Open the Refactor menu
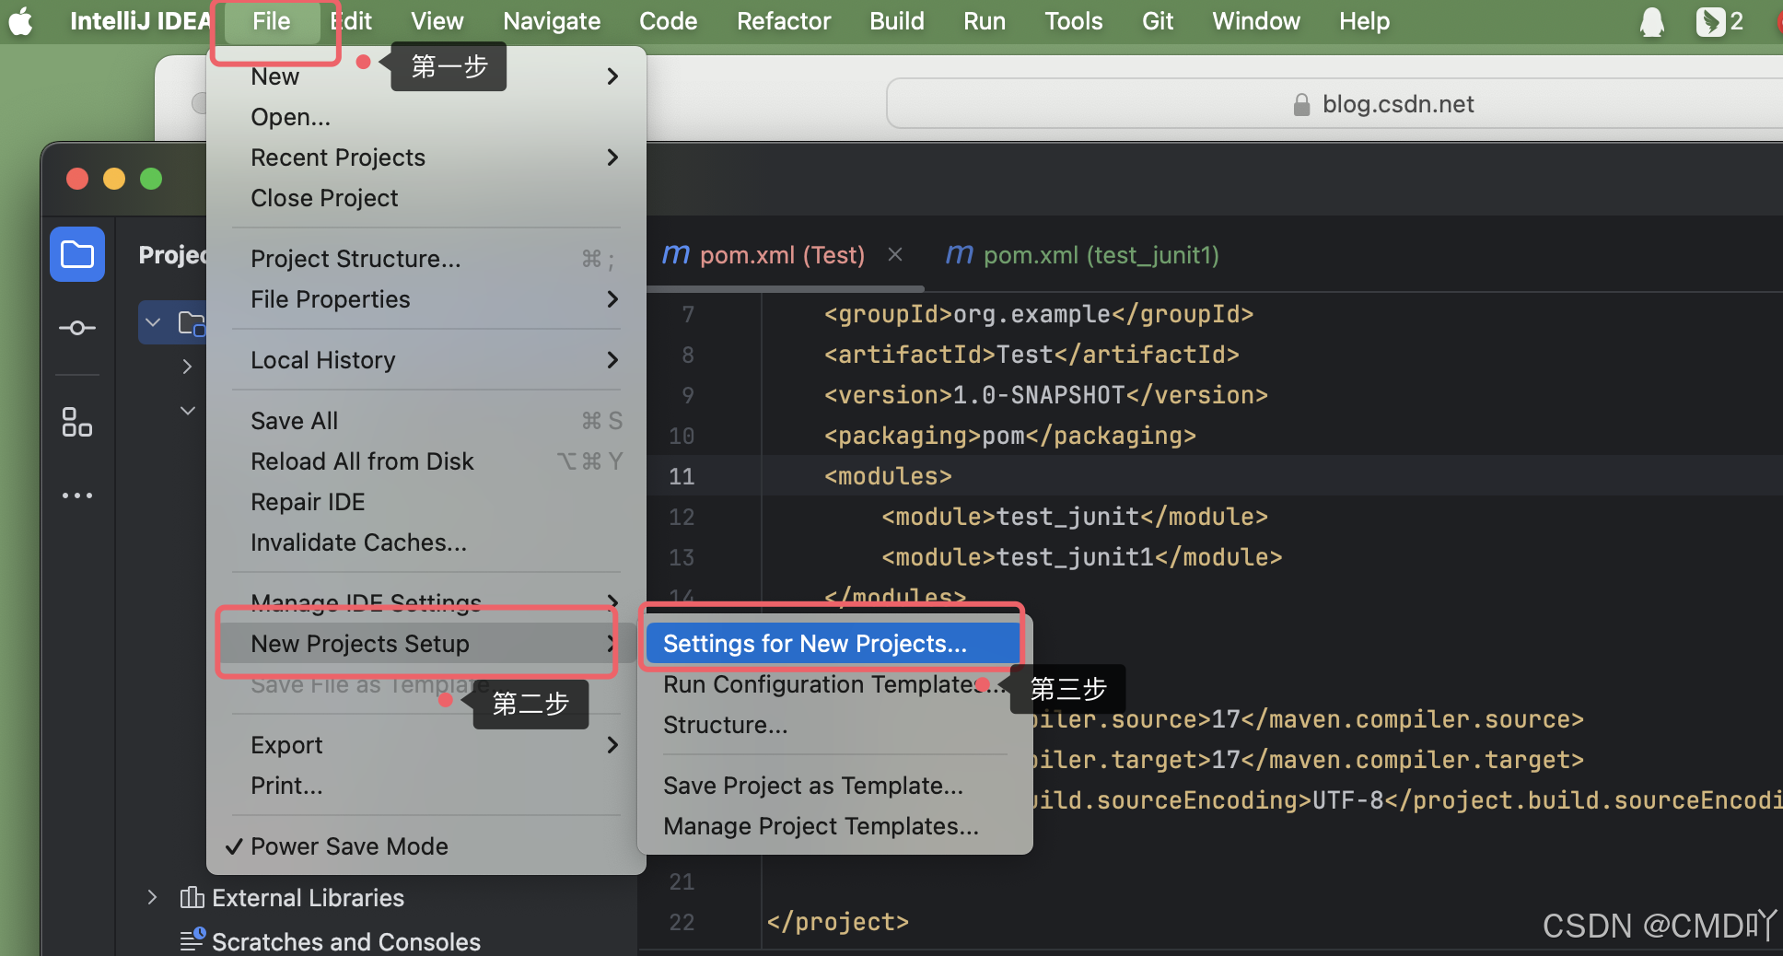 [784, 21]
